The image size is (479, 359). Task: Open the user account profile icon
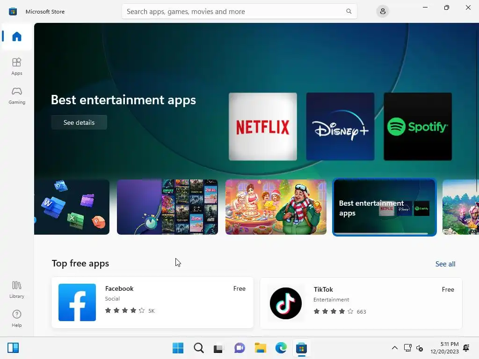(383, 11)
